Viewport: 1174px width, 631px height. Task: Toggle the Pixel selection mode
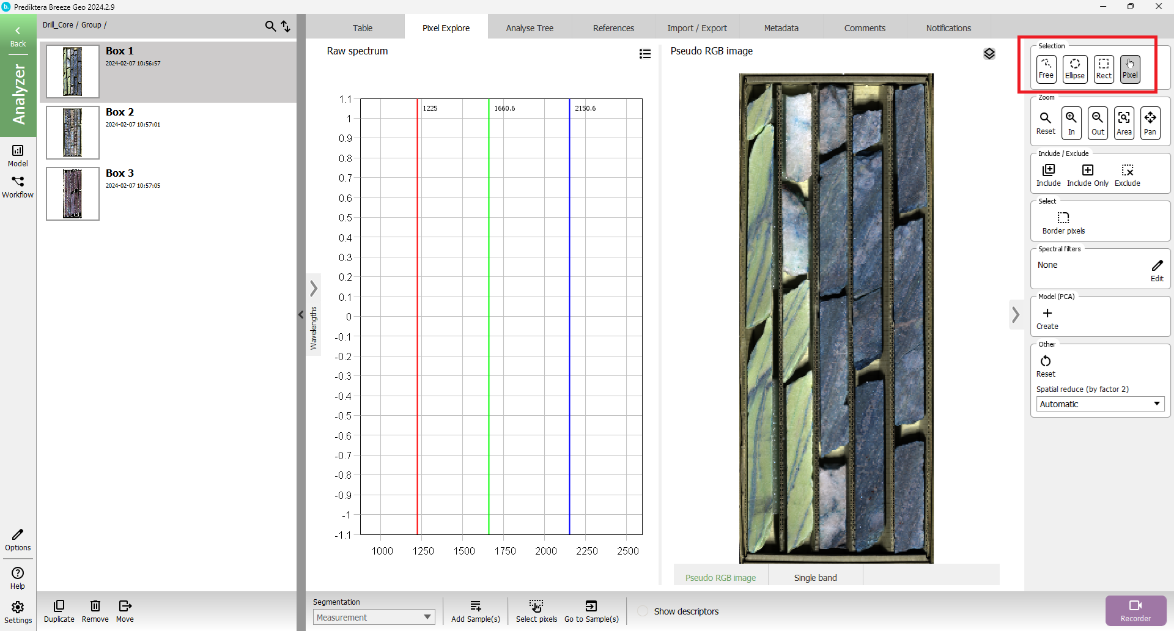[1129, 68]
